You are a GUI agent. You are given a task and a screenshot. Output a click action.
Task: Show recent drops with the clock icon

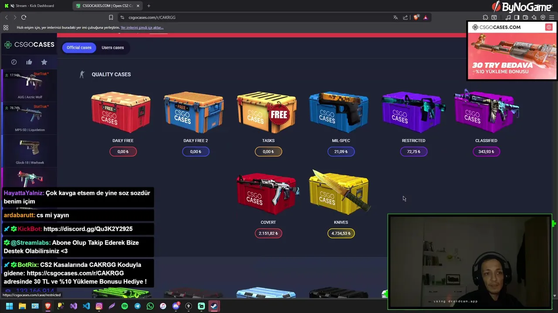pyautogui.click(x=14, y=62)
